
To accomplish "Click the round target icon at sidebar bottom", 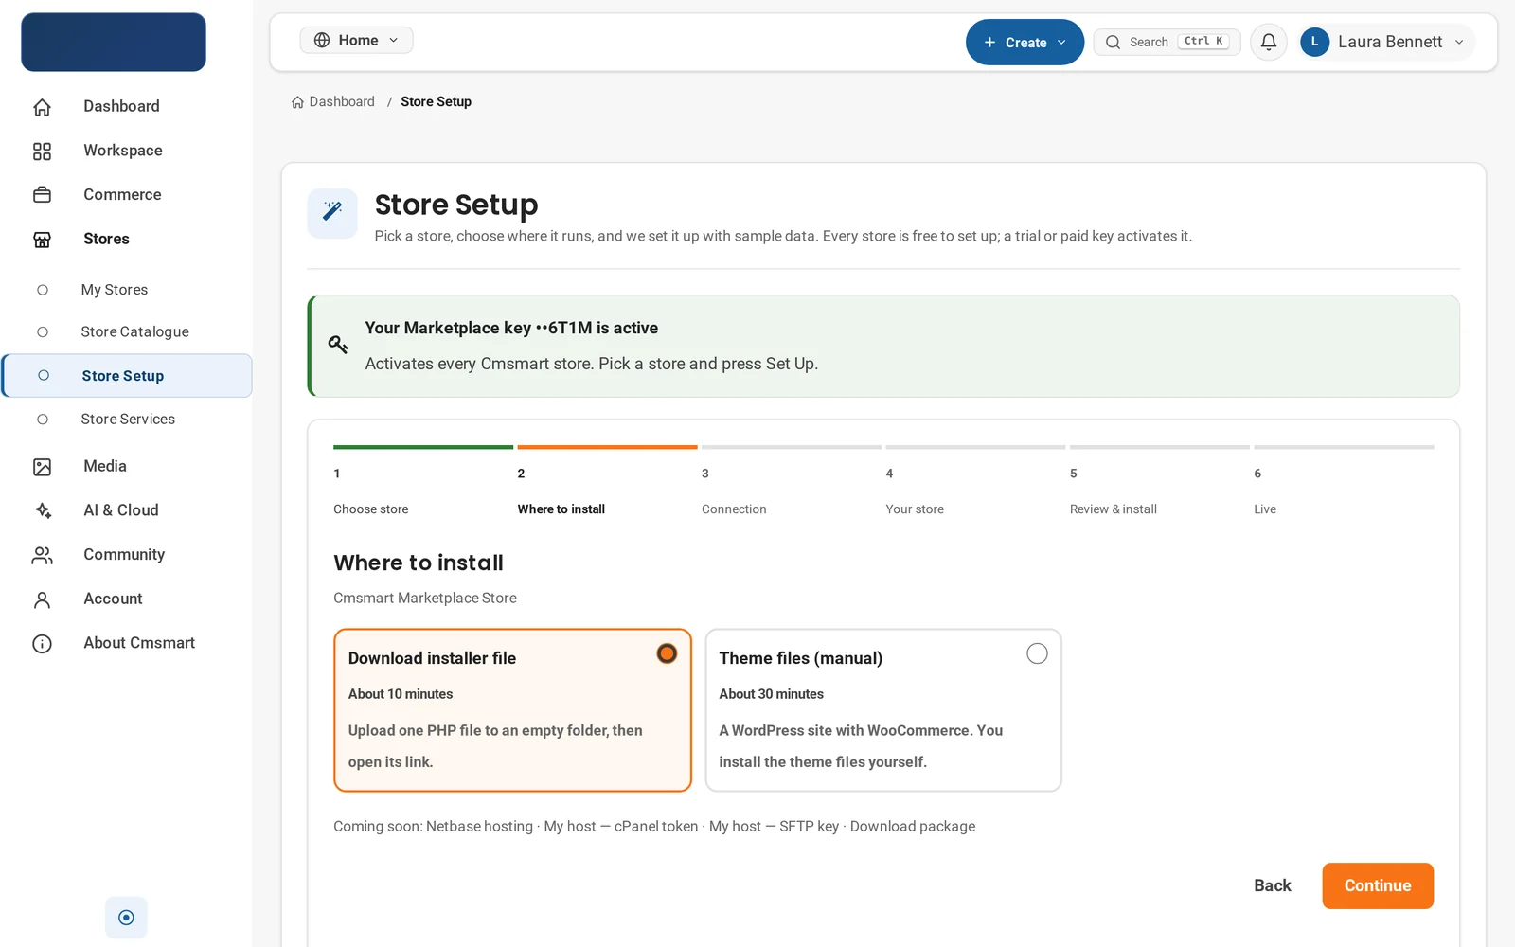I will pos(126,917).
